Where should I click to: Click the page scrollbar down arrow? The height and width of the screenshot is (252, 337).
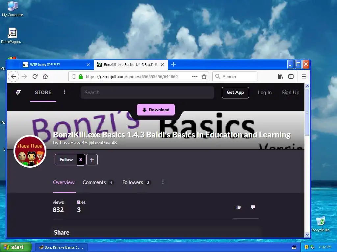(307, 235)
